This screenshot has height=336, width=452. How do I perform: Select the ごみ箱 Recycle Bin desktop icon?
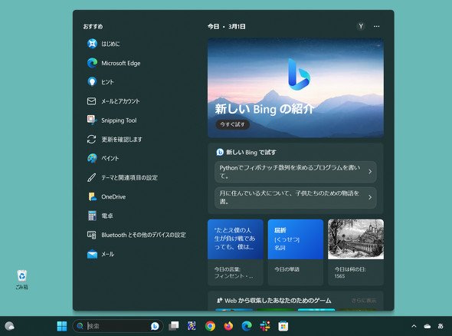(x=22, y=279)
